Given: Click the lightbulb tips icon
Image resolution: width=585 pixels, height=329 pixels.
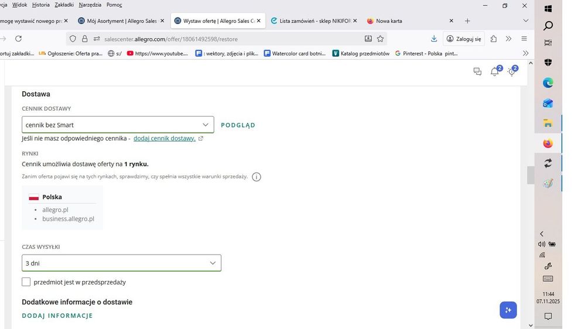Looking at the screenshot, I should (x=512, y=71).
